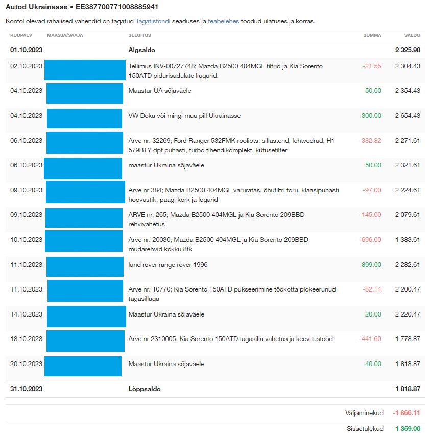
Task: Click the SALDO column header
Action: click(412, 35)
